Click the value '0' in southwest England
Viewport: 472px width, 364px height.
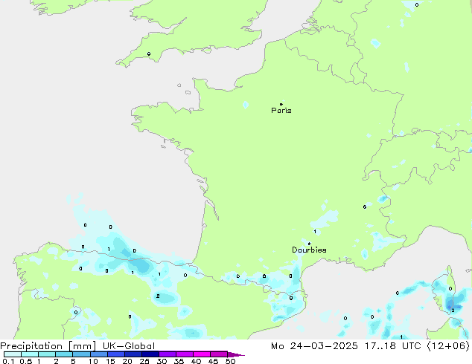(149, 53)
